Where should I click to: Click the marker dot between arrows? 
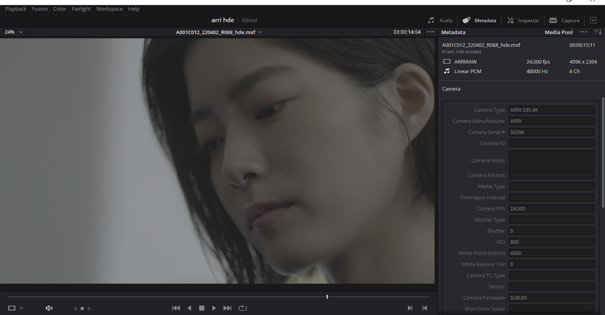tap(82, 308)
